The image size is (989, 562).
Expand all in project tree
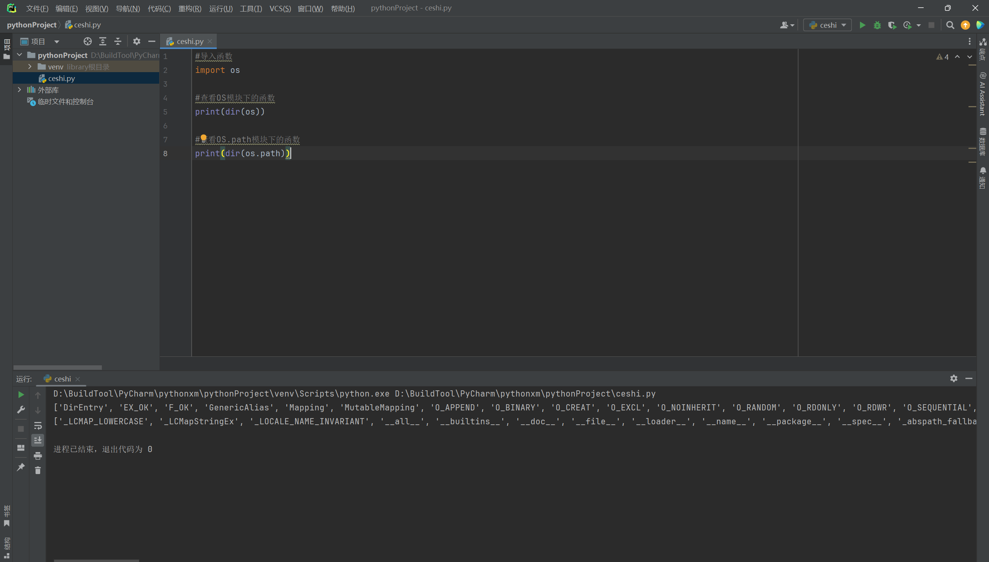coord(103,41)
